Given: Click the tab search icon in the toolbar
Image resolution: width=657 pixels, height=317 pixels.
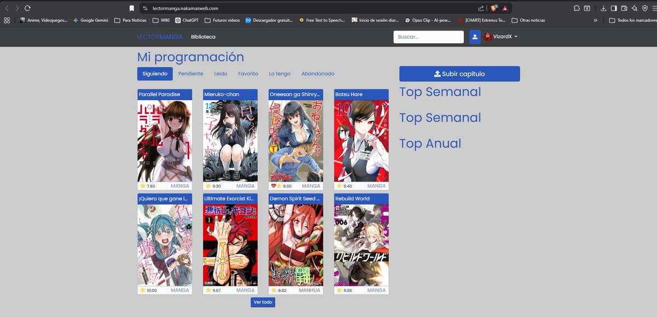Looking at the screenshot, I should pyautogui.click(x=587, y=8).
